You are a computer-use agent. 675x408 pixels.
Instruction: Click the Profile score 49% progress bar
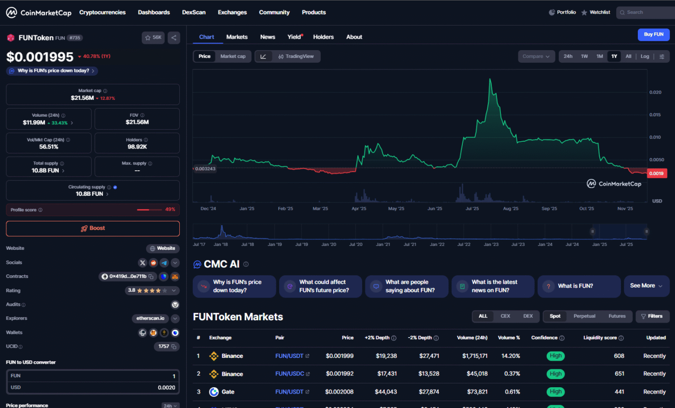(149, 210)
